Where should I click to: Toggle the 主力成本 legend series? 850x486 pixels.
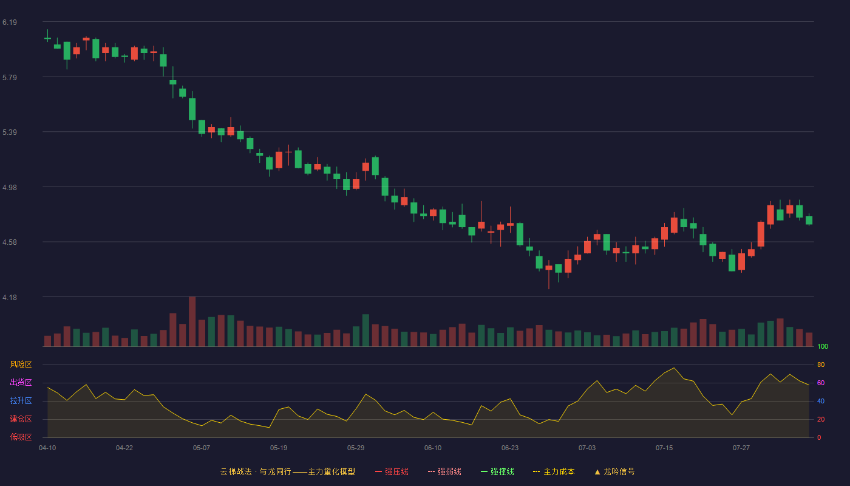pyautogui.click(x=554, y=471)
